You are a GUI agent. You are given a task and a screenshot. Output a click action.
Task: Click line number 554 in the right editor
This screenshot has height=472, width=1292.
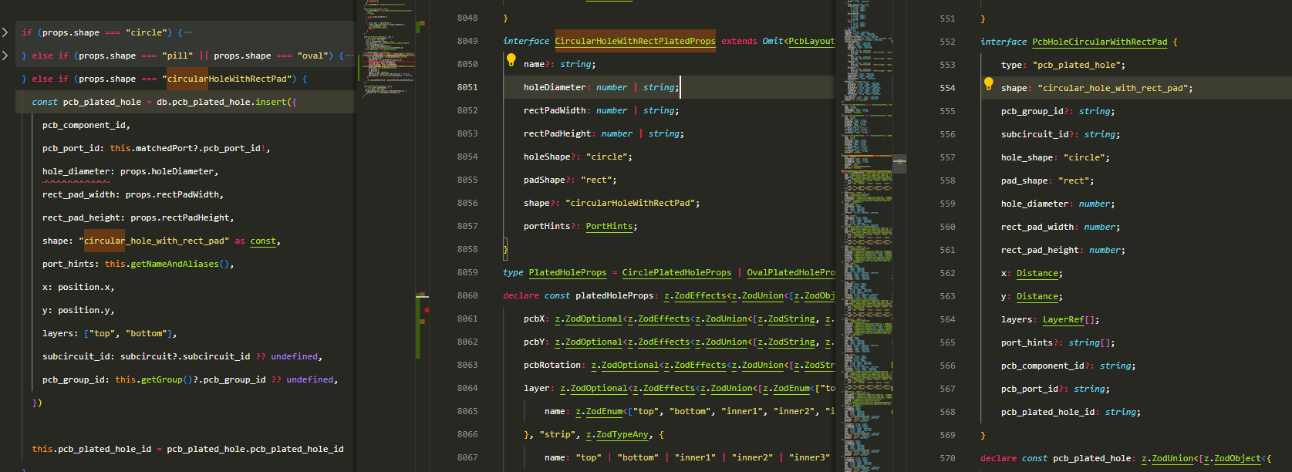pos(947,88)
